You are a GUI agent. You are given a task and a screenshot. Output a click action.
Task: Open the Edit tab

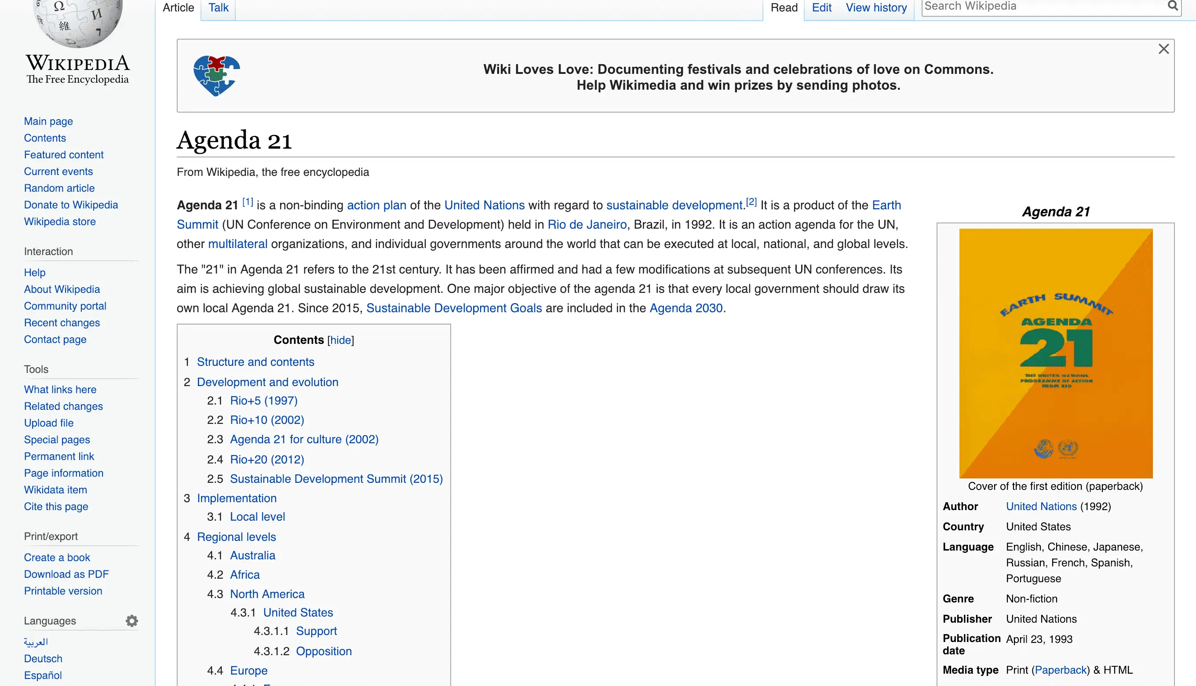[821, 7]
